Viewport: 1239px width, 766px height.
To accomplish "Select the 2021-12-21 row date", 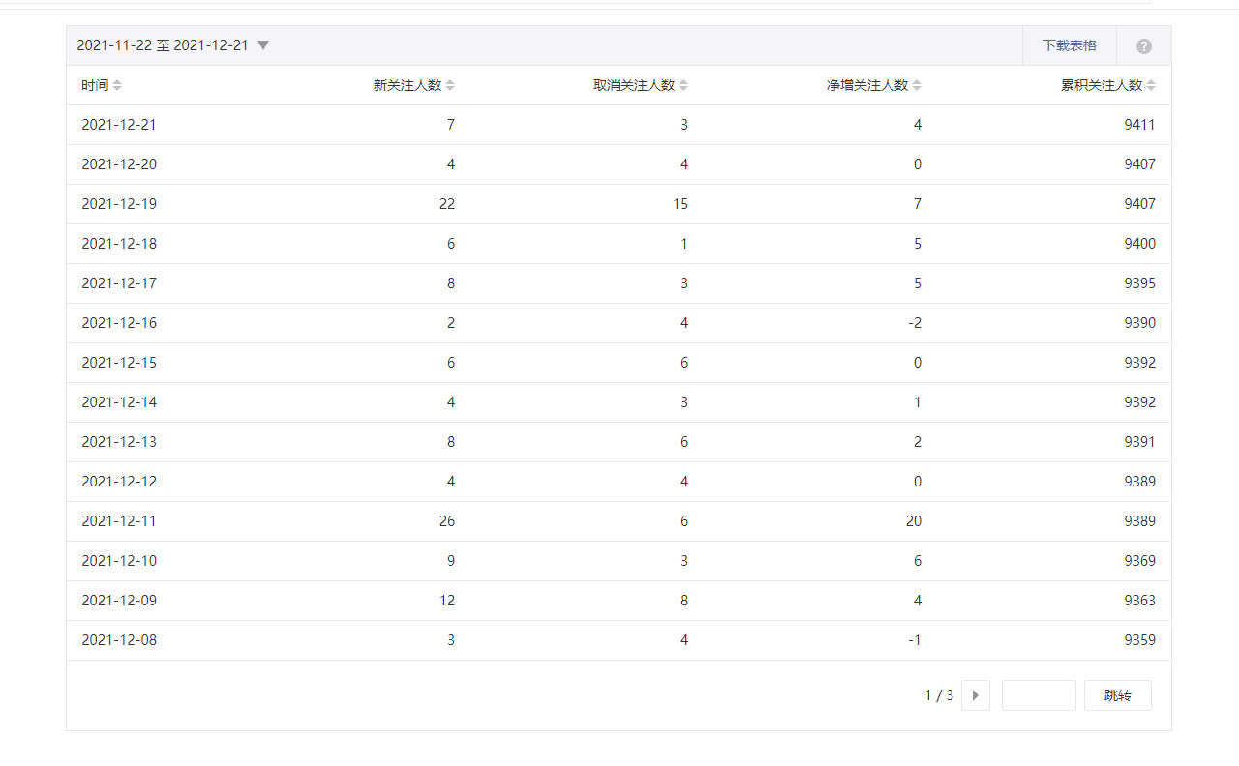I will 119,125.
